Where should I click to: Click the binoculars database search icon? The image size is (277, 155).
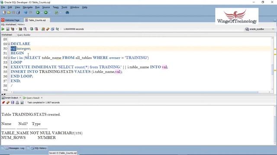68,12
